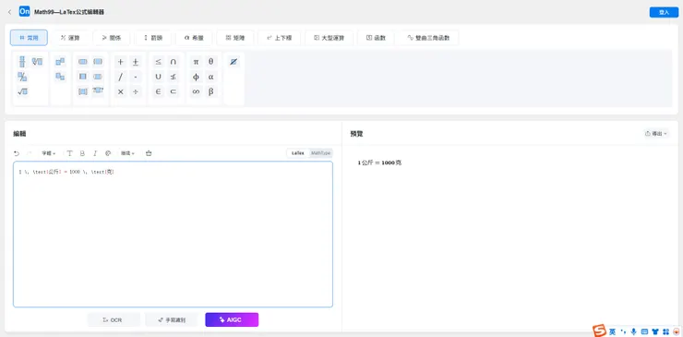Insert the division sign ÷
683x337 pixels.
136,91
